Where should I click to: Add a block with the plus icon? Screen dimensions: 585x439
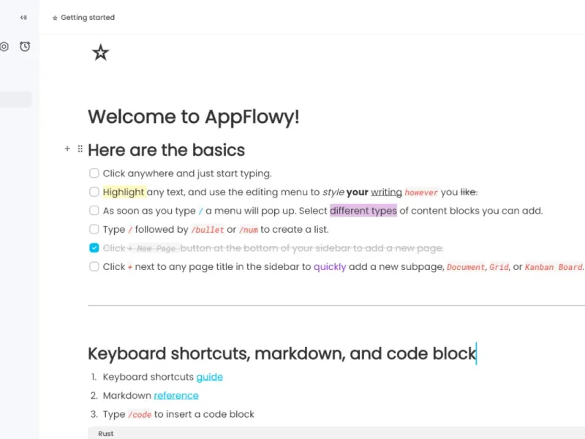coord(67,149)
